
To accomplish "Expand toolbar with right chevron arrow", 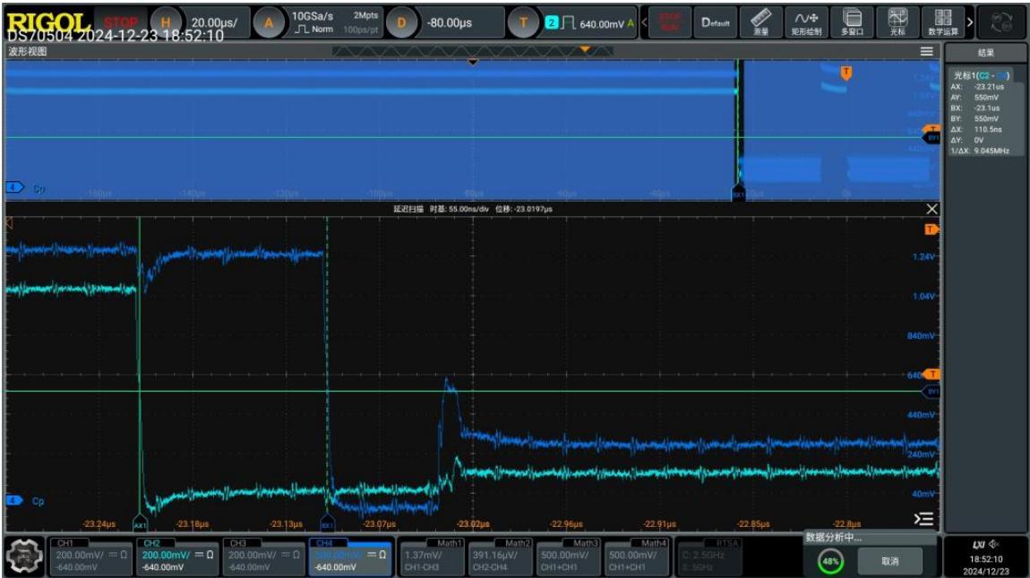I will (x=970, y=22).
